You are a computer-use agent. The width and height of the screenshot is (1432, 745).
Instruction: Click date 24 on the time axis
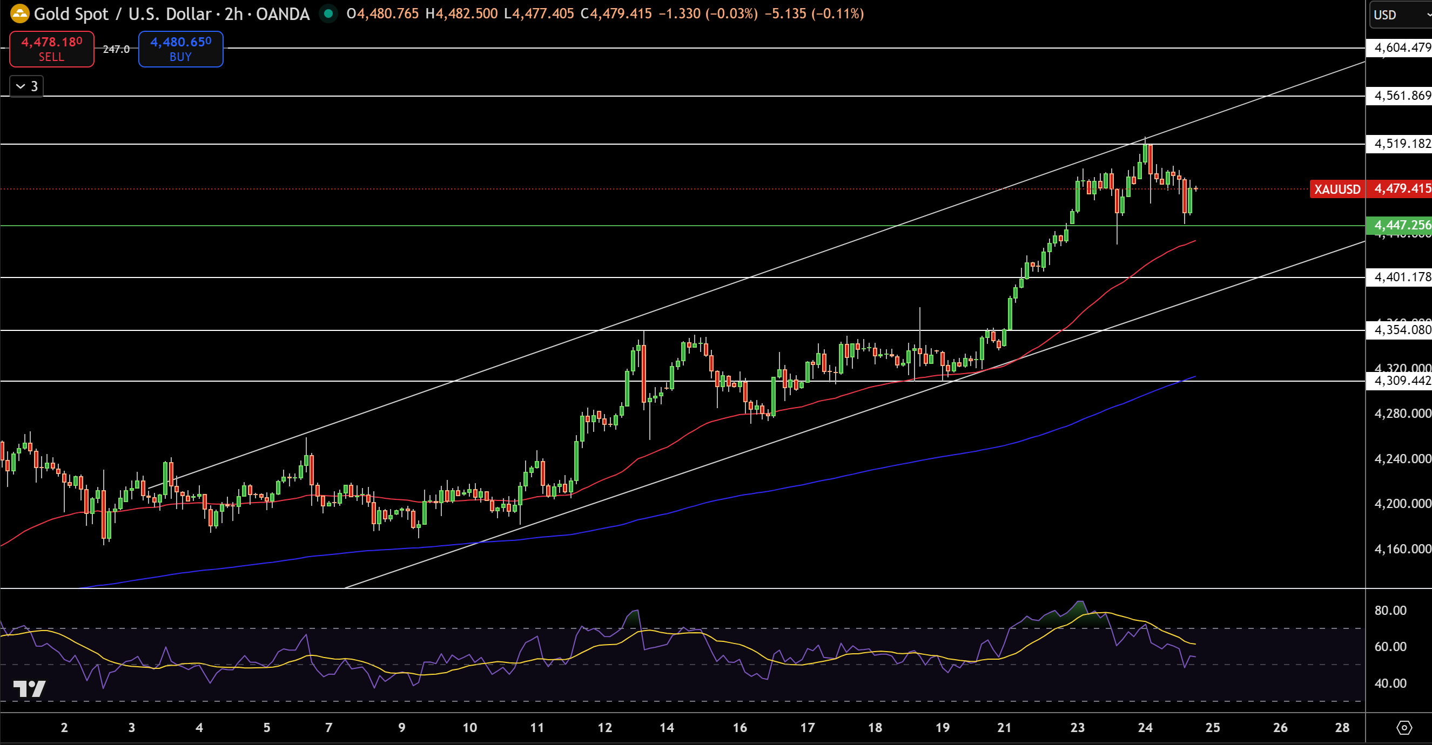[x=1145, y=727]
